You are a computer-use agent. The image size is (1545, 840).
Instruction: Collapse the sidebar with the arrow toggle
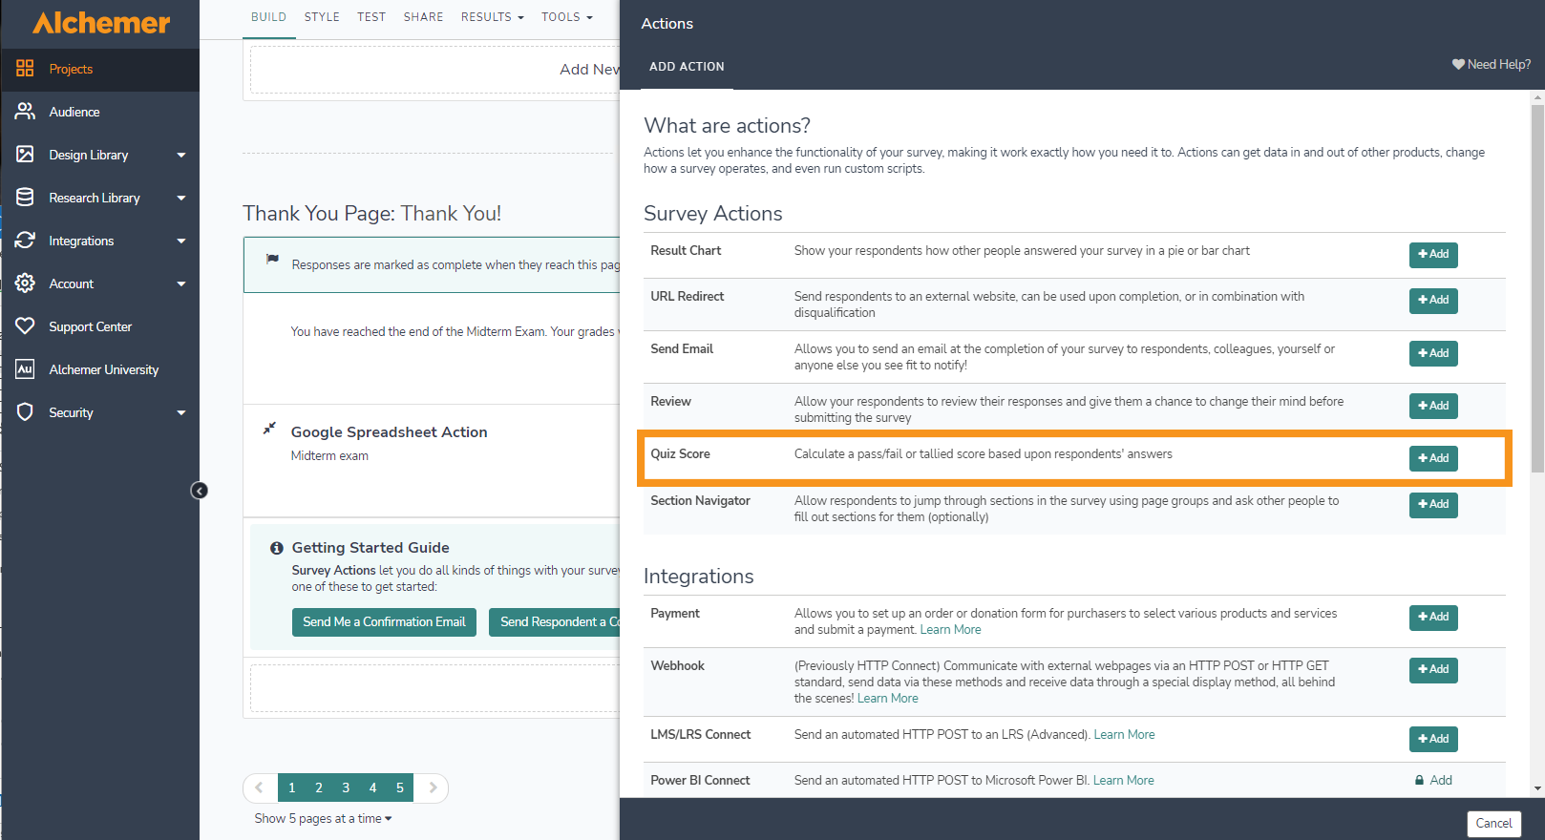coord(199,491)
